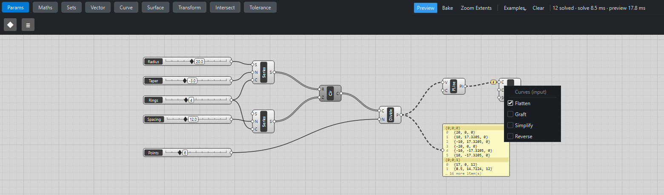This screenshot has width=664, height=195.
Task: Click the Points slider handle
Action: pyautogui.click(x=180, y=152)
